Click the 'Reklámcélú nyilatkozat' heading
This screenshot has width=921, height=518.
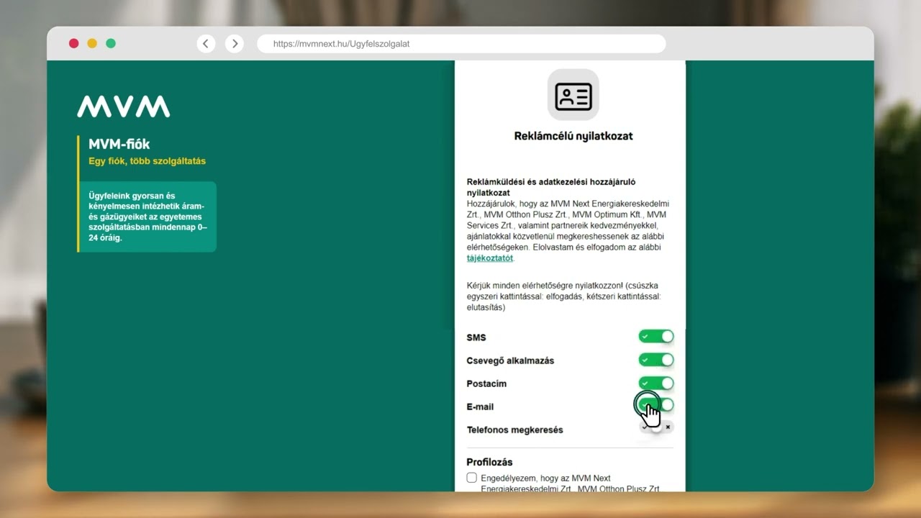point(573,136)
